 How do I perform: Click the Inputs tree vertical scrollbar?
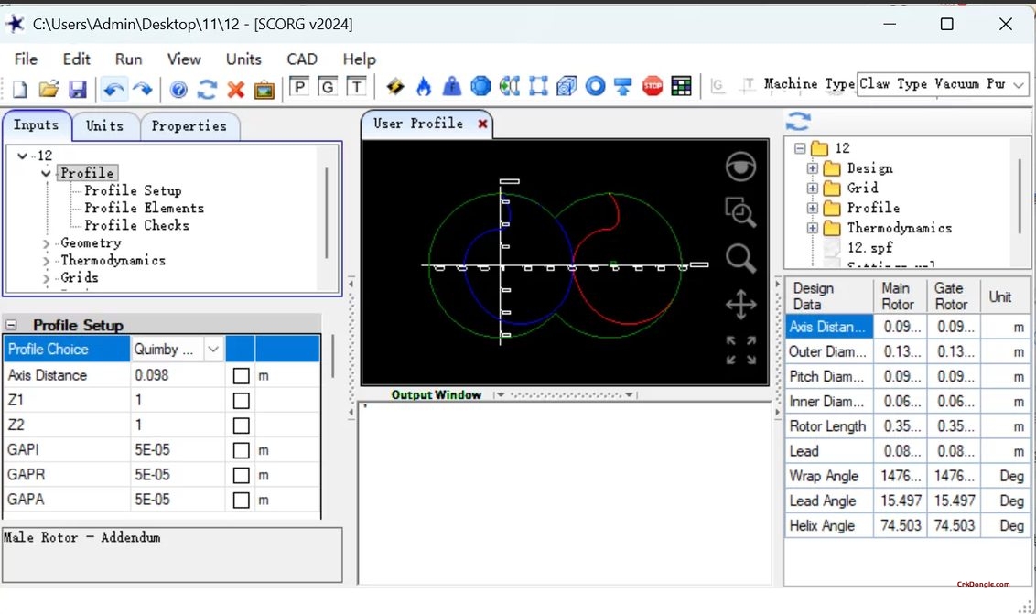pos(327,213)
